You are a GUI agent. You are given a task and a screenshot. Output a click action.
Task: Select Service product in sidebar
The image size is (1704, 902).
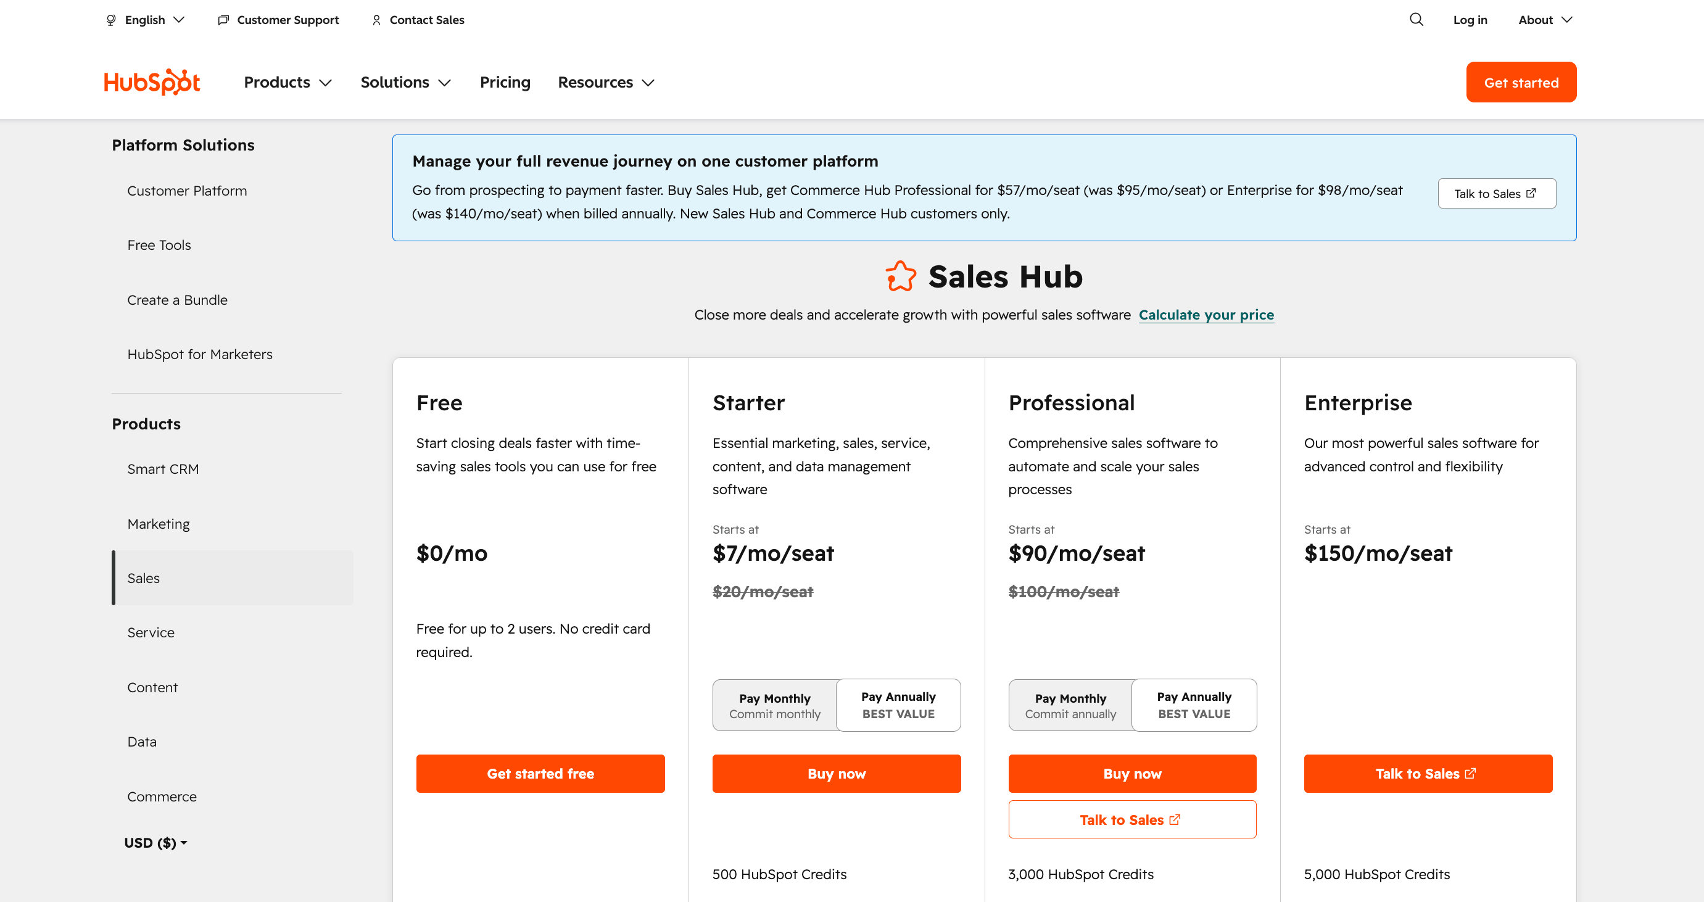pyautogui.click(x=151, y=632)
